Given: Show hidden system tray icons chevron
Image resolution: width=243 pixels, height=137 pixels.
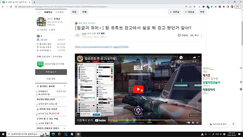Looking at the screenshot, I should pyautogui.click(x=210, y=134).
